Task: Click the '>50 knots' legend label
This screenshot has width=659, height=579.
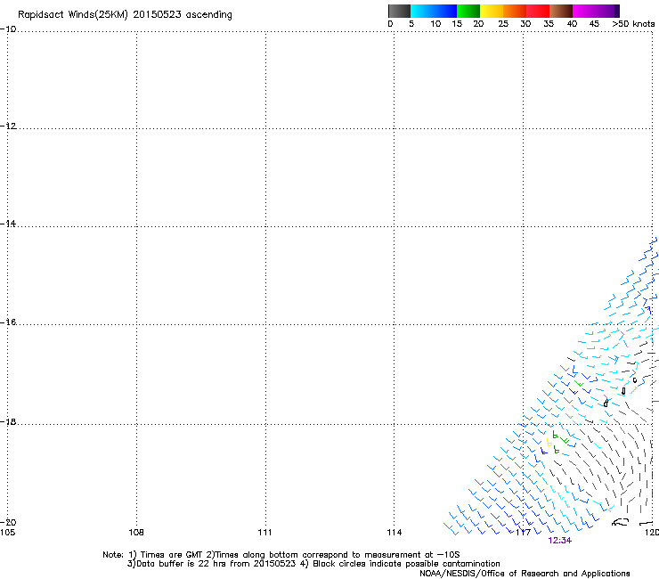Action: (633, 24)
